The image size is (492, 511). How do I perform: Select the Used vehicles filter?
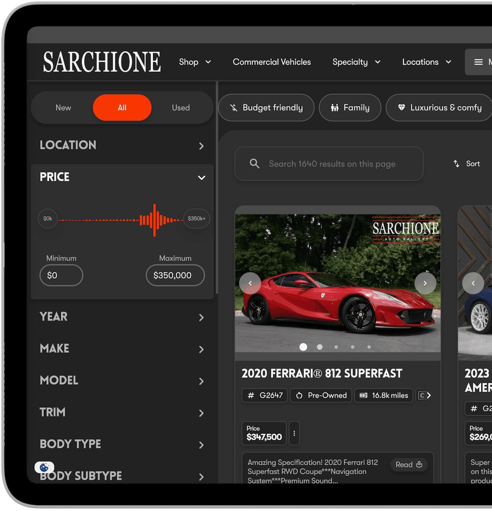181,108
